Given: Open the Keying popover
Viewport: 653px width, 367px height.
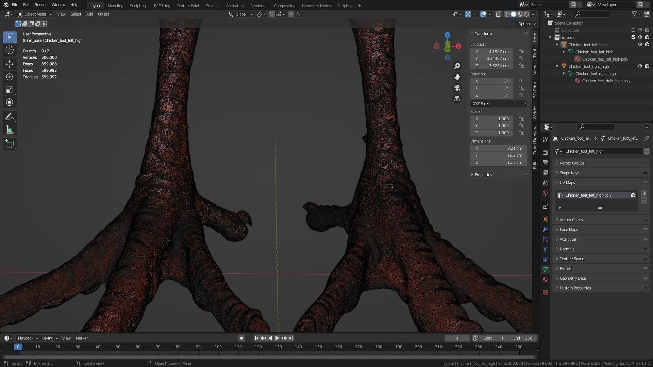Looking at the screenshot, I should tap(50, 338).
